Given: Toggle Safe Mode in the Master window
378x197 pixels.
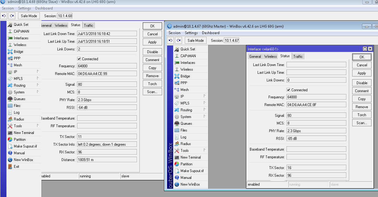Looking at the screenshot, I should 196,40.
